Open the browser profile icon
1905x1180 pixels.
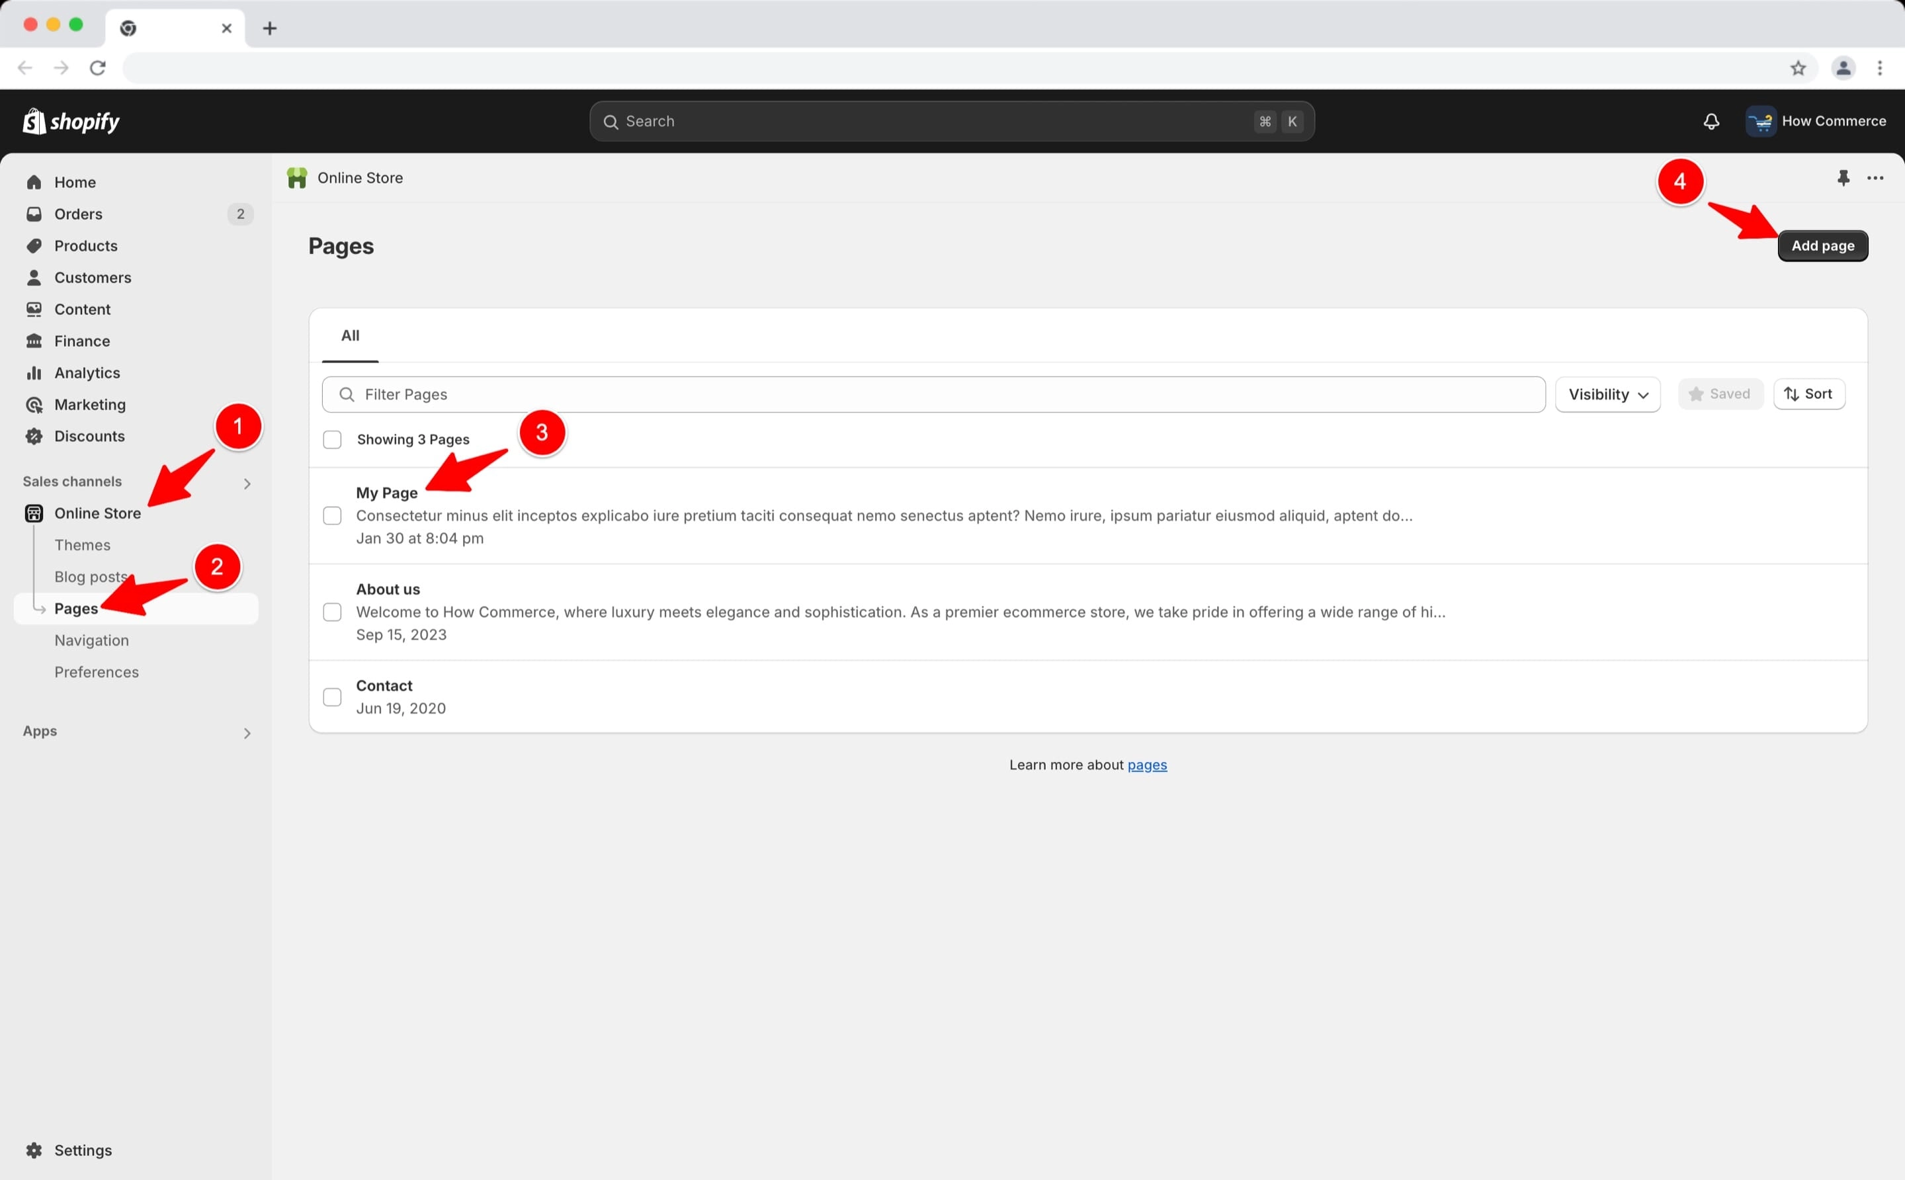pyautogui.click(x=1843, y=68)
